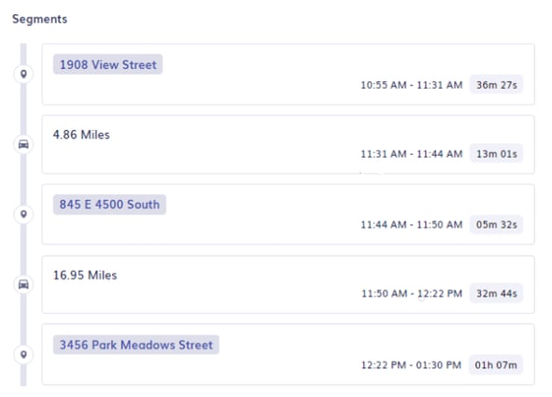Click the 16.95 Miles drive segment card

[x=289, y=284]
